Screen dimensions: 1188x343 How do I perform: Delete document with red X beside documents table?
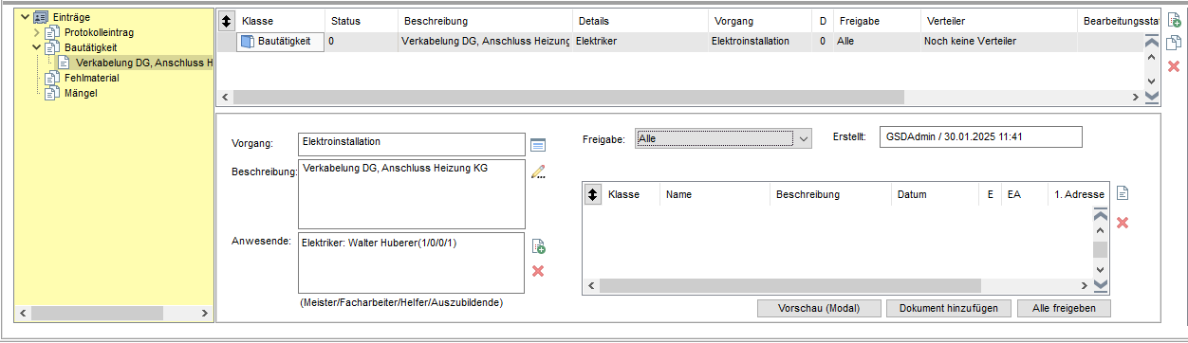tap(1122, 222)
